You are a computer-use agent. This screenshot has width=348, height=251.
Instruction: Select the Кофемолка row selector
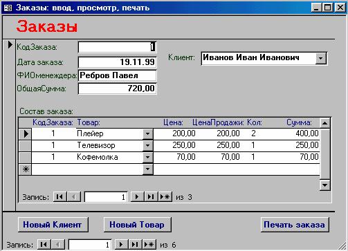pos(25,157)
